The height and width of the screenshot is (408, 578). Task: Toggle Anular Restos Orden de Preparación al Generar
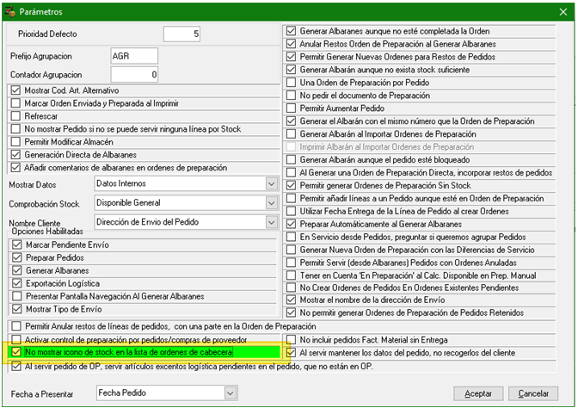pos(292,44)
